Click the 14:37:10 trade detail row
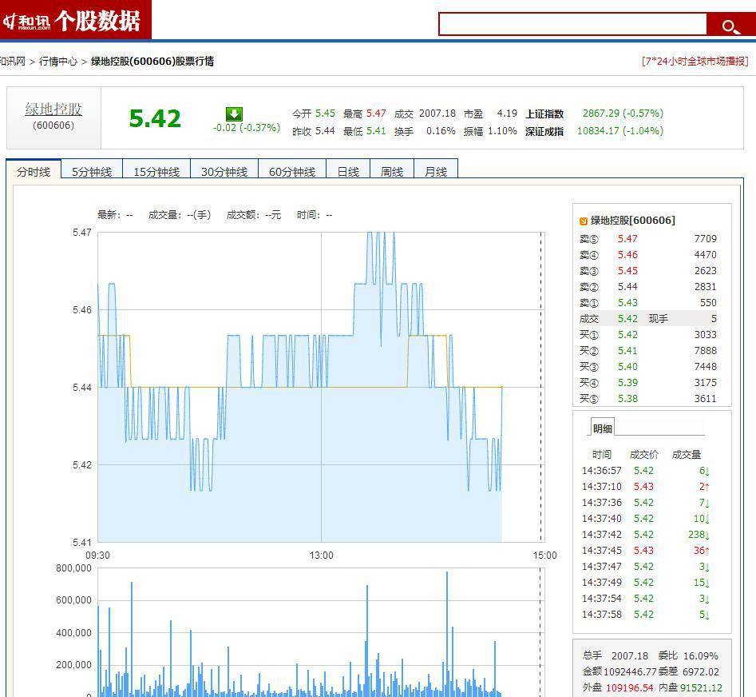The height and width of the screenshot is (697, 756). 646,487
